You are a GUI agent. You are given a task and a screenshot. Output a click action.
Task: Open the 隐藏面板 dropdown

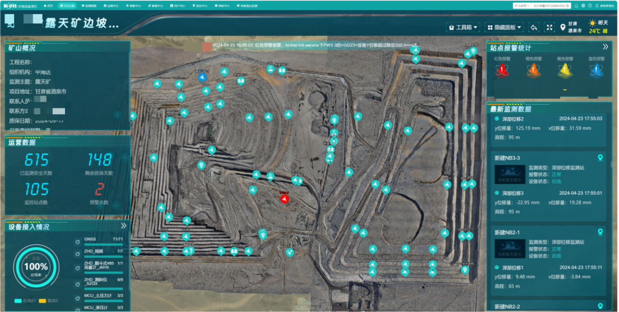[505, 27]
